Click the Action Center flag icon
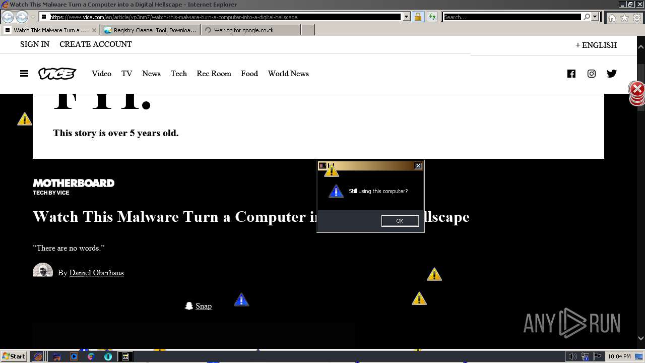The image size is (645, 363). pyautogui.click(x=597, y=356)
